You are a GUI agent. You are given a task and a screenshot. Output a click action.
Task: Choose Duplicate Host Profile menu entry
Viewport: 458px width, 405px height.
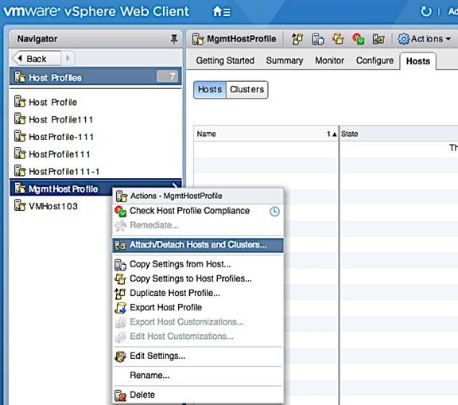198,293
